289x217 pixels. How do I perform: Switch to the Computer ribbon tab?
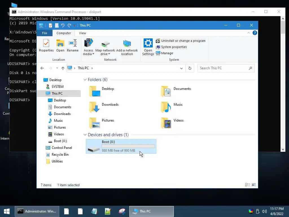pos(64,33)
